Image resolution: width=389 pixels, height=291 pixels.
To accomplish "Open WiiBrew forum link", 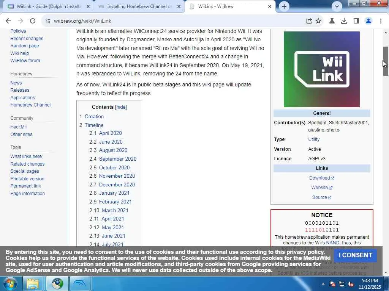I will (25, 60).
